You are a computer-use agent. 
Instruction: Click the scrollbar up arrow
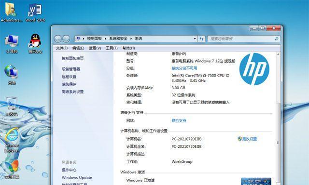coord(278,54)
